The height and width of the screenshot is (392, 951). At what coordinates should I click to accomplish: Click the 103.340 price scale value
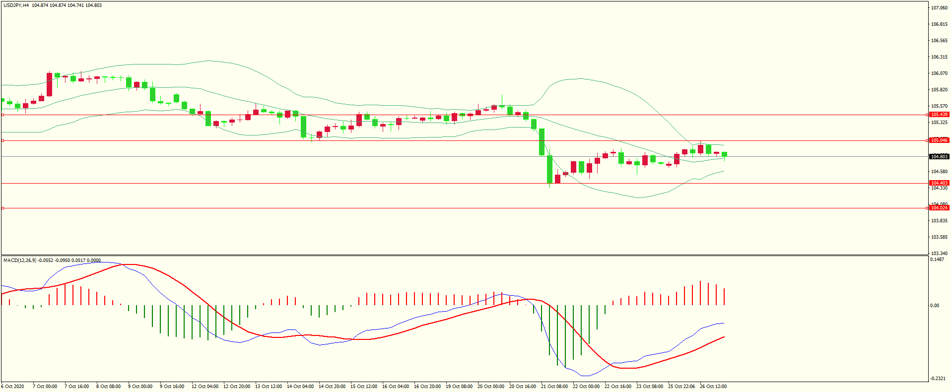939,254
